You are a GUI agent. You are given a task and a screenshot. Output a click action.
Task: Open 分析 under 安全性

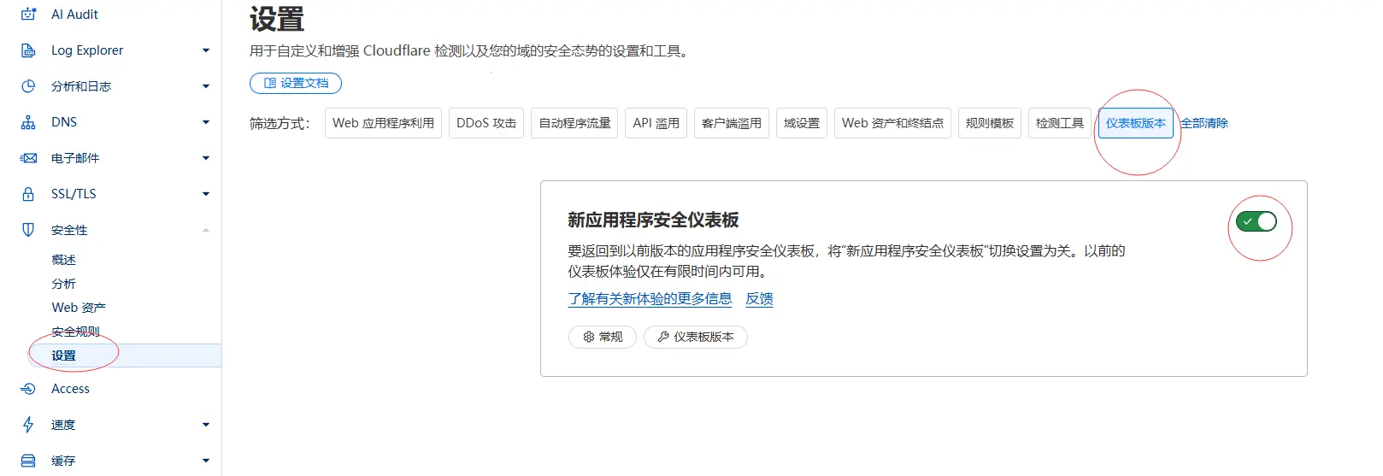64,284
